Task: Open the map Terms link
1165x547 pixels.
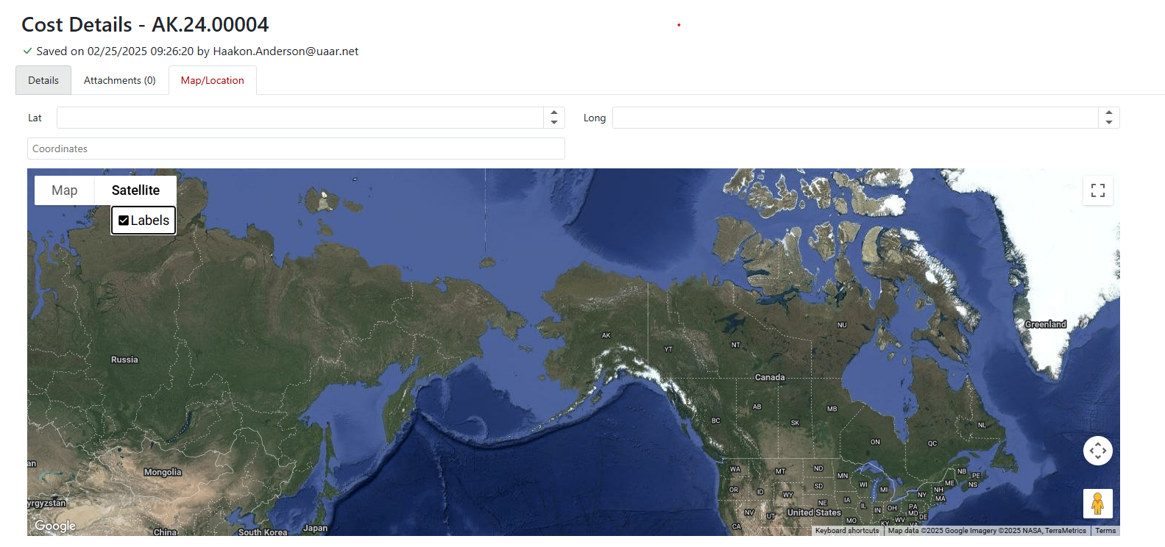Action: [1105, 531]
